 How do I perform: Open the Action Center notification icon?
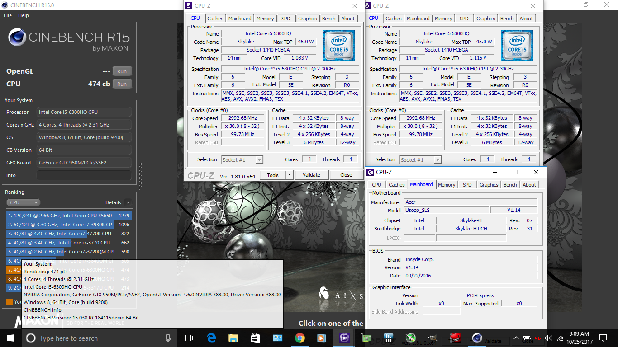[x=603, y=338]
